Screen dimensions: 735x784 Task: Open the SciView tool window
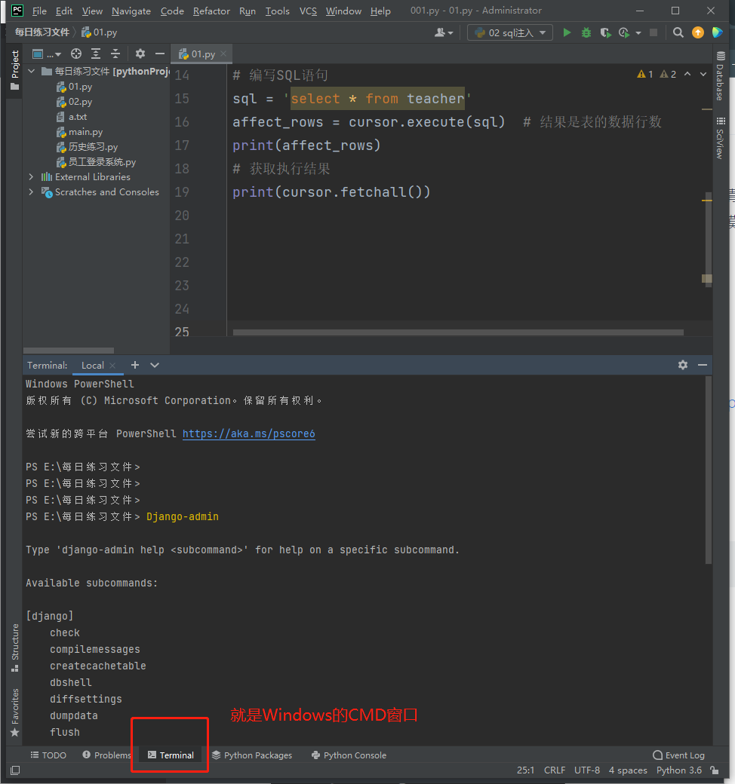click(721, 138)
